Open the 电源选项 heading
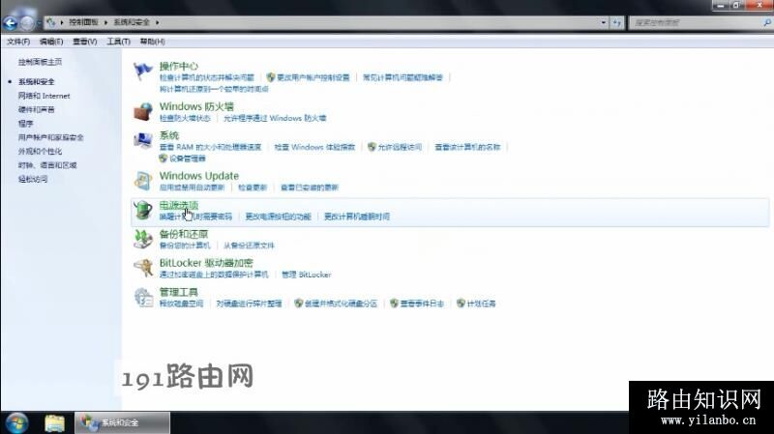The image size is (774, 434). (179, 205)
